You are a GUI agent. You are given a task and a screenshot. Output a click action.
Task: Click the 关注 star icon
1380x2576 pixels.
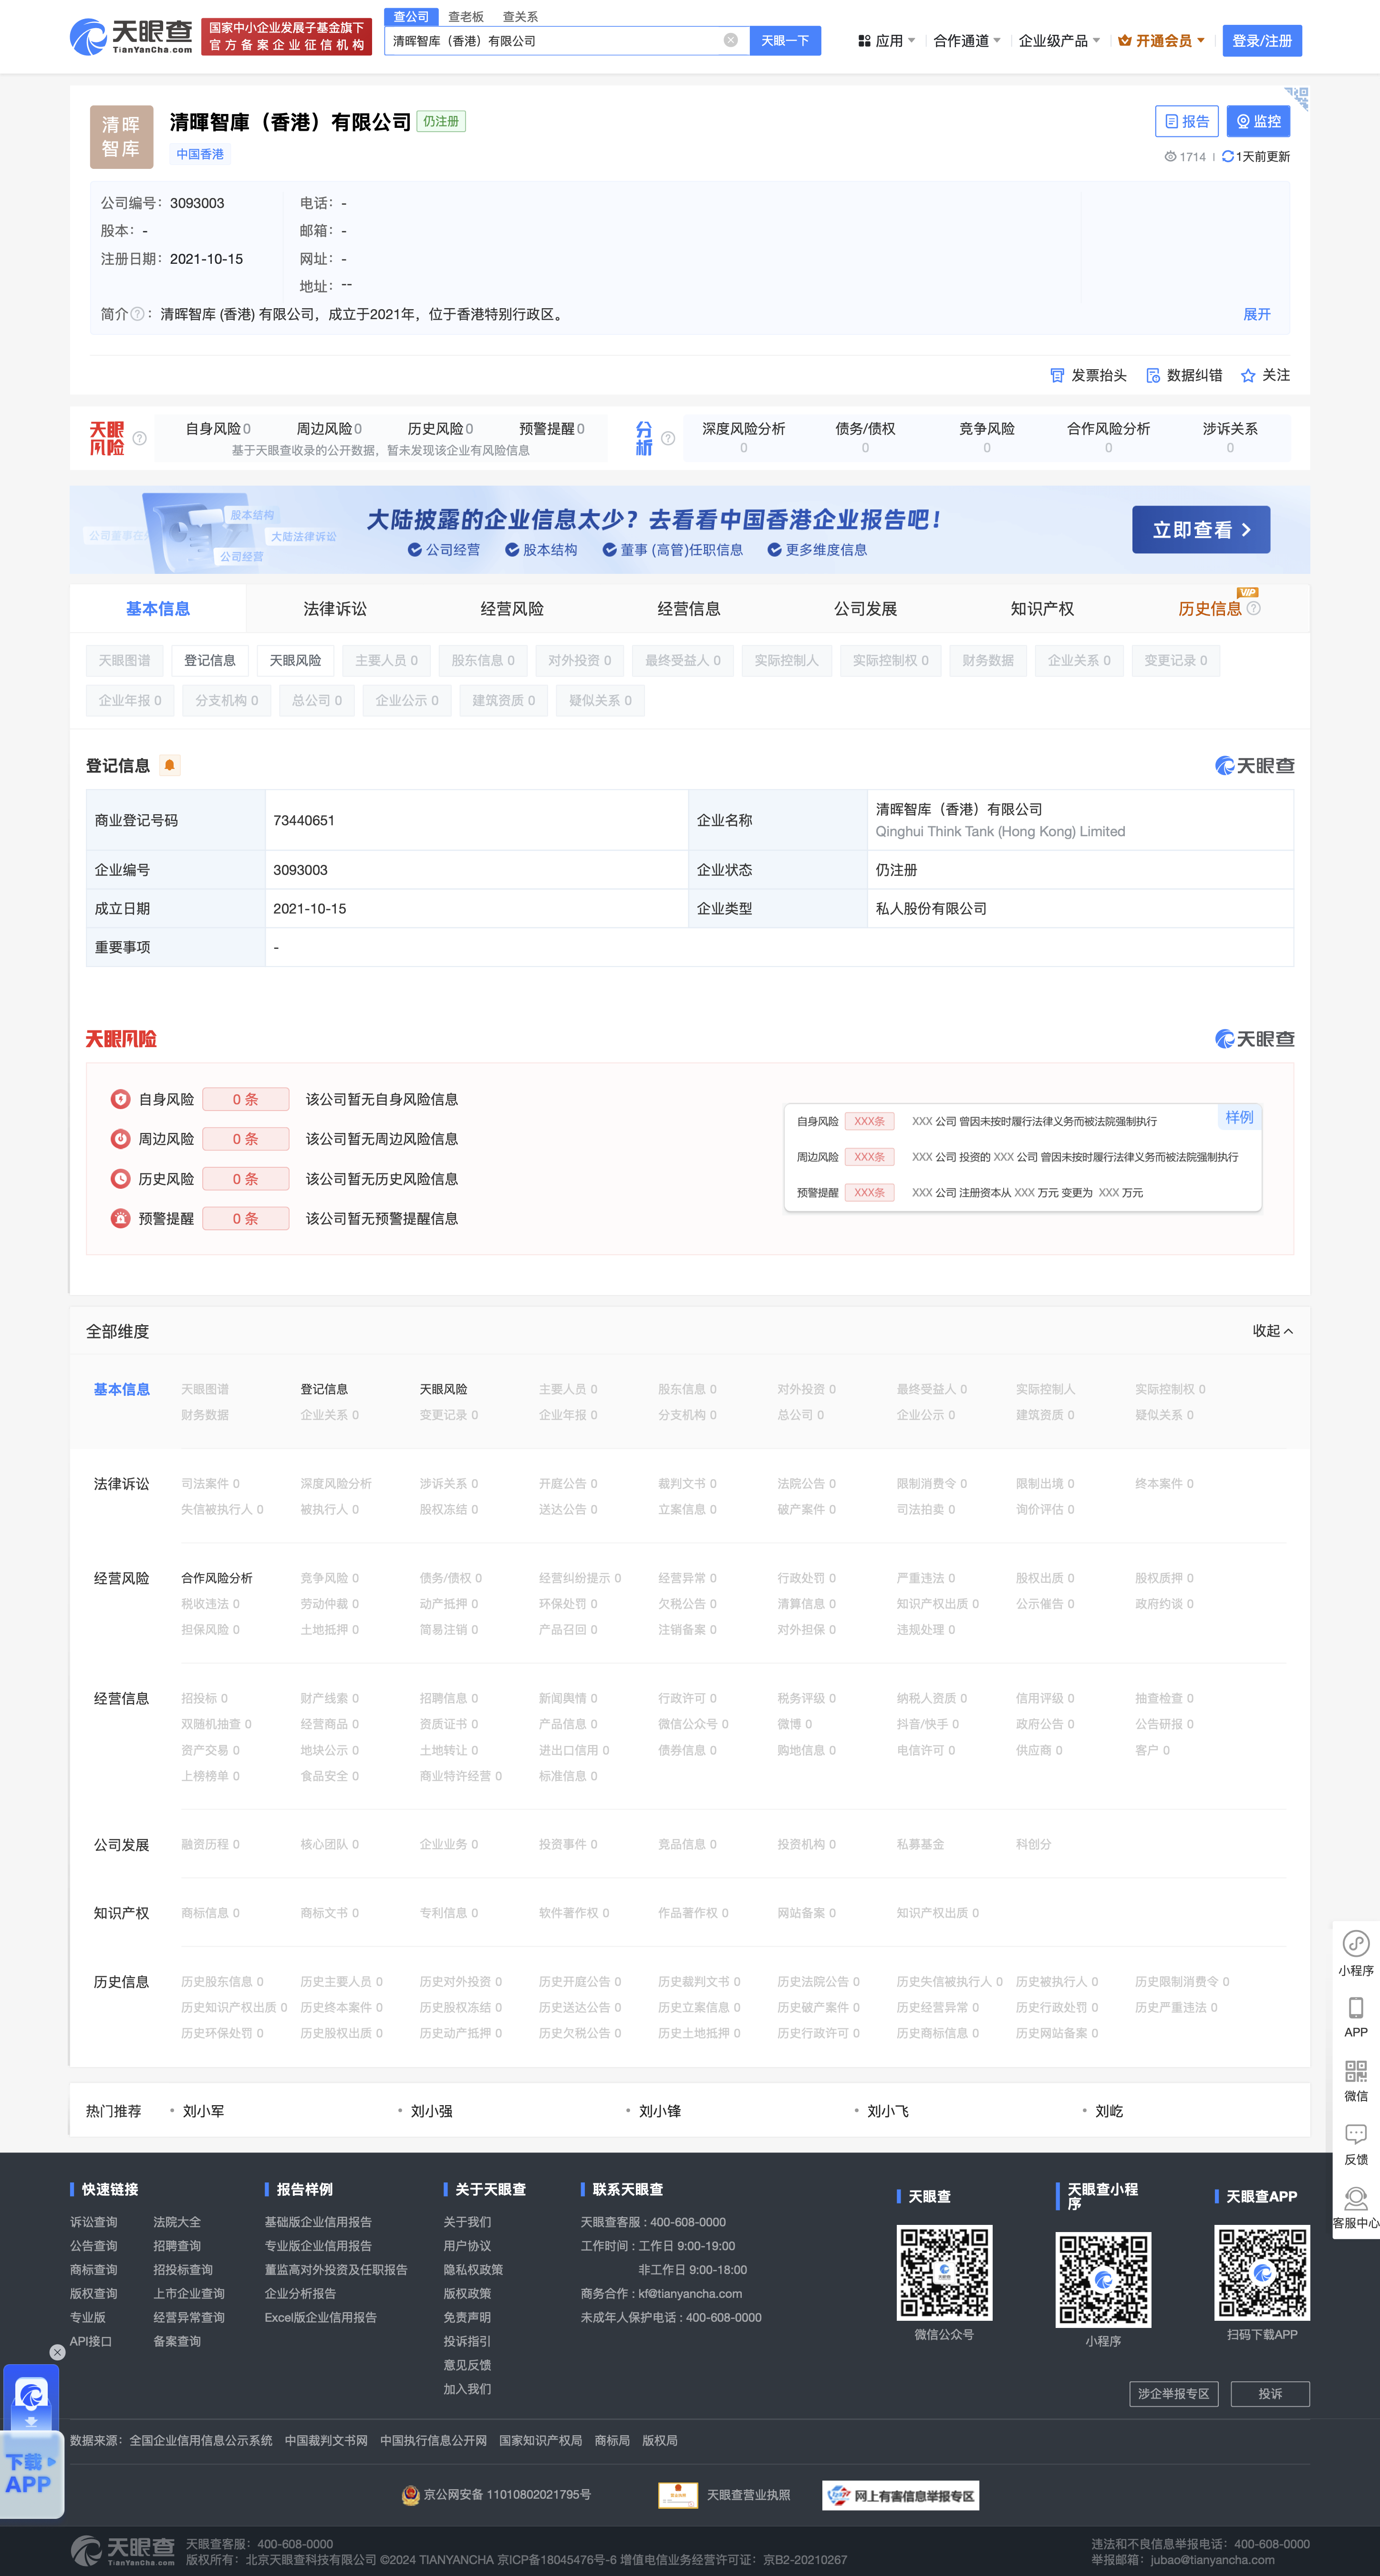pos(1248,375)
